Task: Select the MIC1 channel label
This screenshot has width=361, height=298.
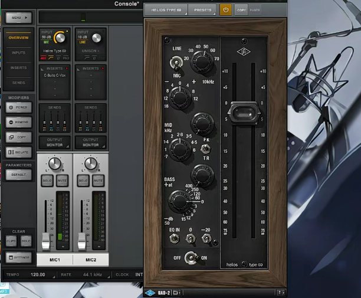Action: coord(55,260)
